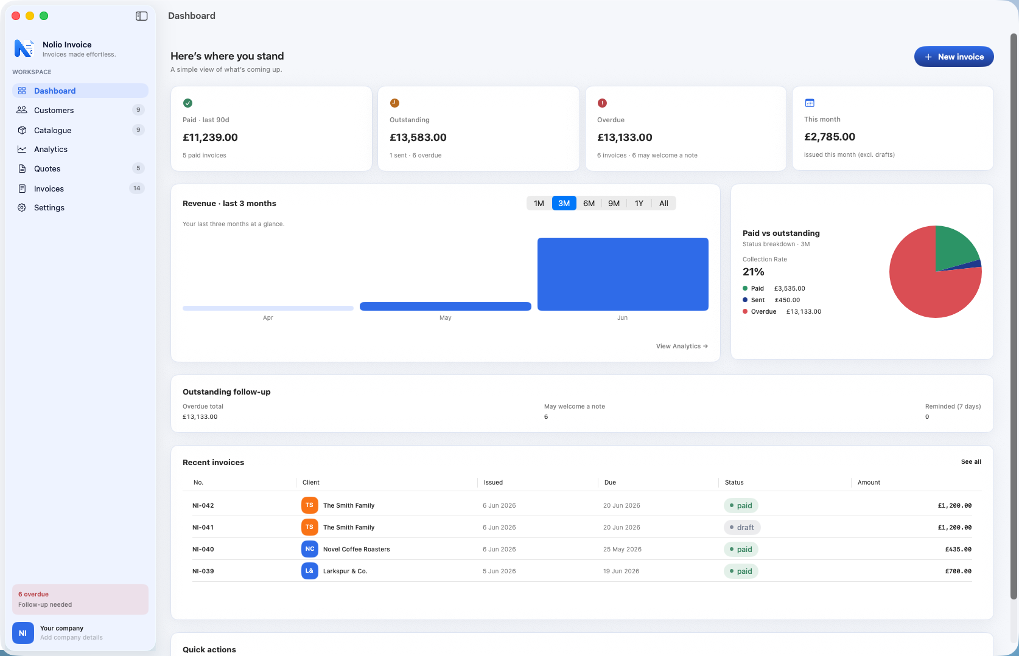
Task: Choose the All revenue range
Action: click(664, 203)
